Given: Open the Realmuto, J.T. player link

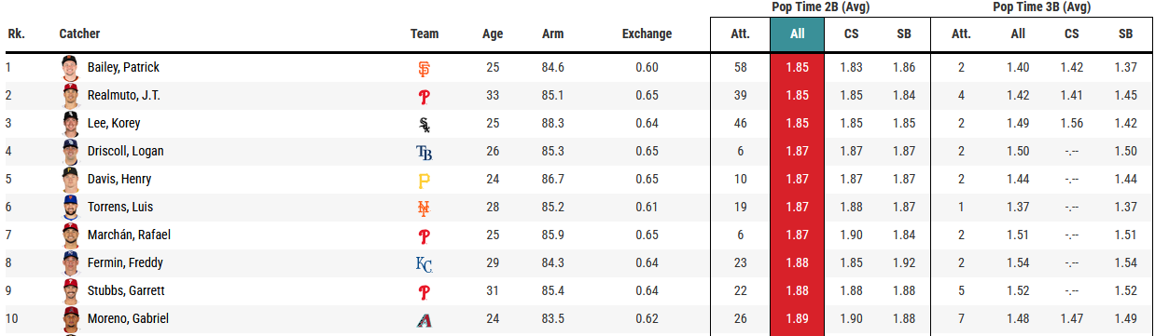Looking at the screenshot, I should (125, 96).
